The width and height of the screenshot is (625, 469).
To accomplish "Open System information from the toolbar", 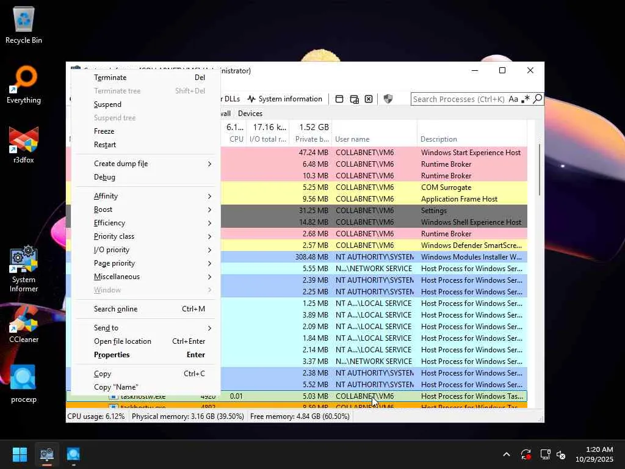I will pyautogui.click(x=284, y=99).
